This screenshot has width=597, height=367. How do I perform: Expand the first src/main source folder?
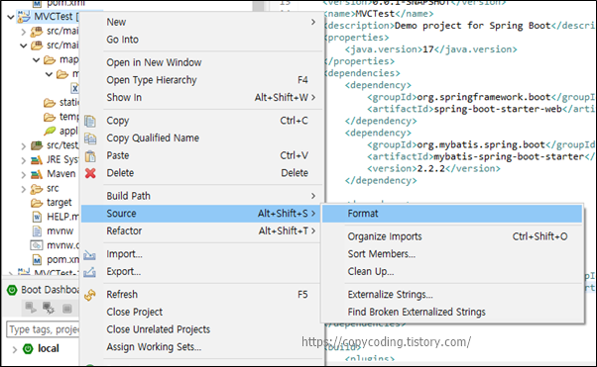point(24,32)
